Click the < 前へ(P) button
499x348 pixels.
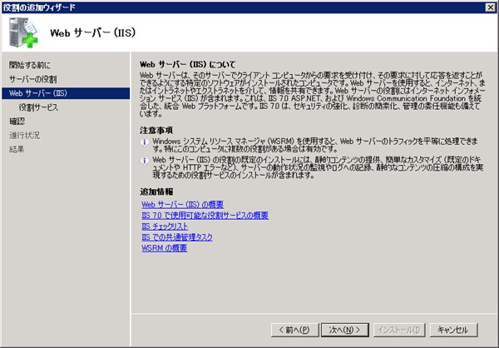(x=294, y=330)
